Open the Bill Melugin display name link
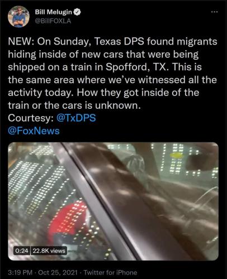The image size is (227, 279). click(x=53, y=12)
